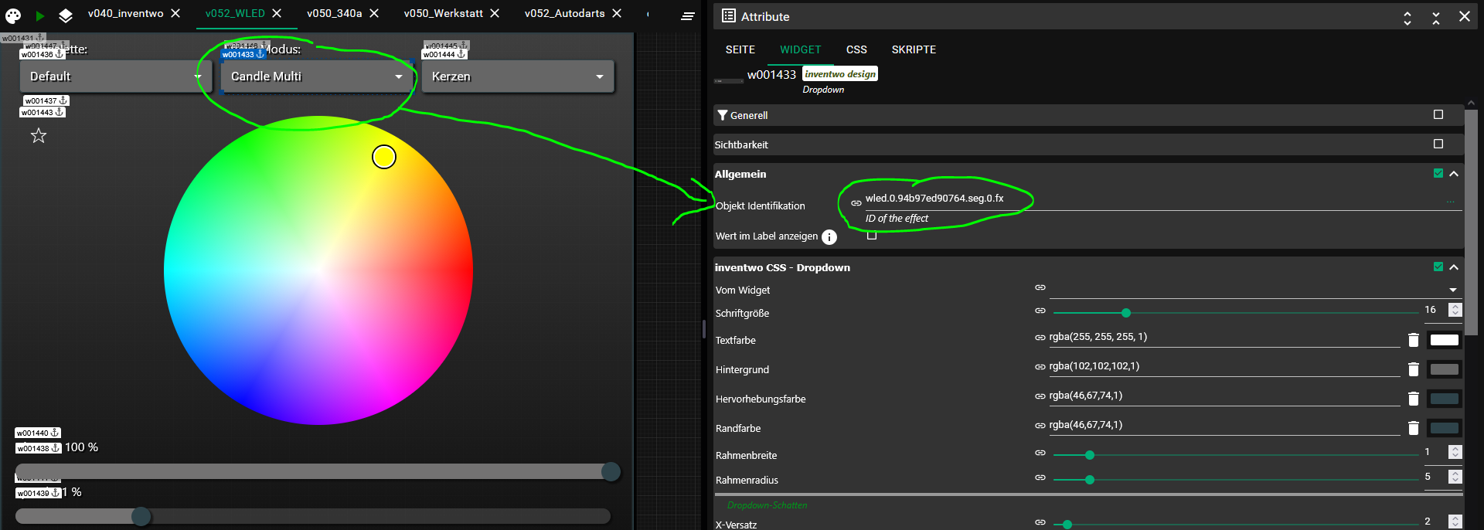The width and height of the screenshot is (1484, 530).
Task: Open the Vom Widget dropdown
Action: pos(1255,290)
